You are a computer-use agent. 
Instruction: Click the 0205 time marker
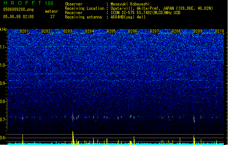pos(111,31)
